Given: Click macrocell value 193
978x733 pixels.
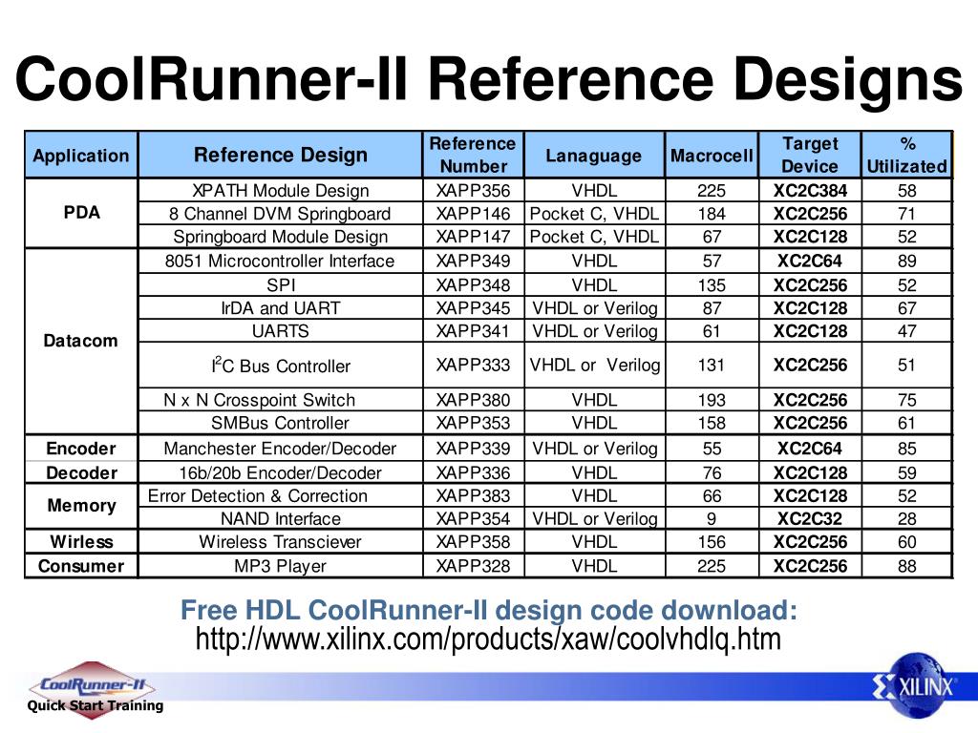Looking at the screenshot, I should pyautogui.click(x=712, y=400).
